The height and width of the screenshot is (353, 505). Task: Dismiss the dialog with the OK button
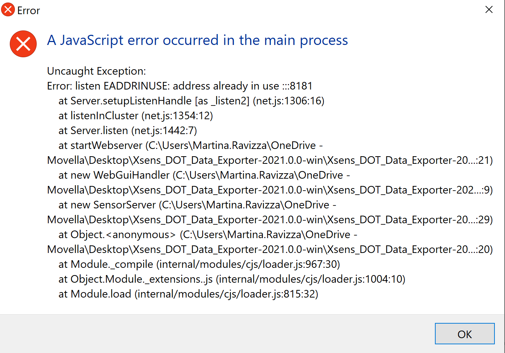pos(465,334)
